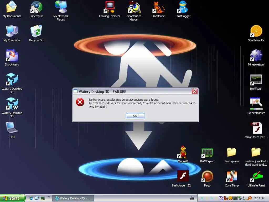Launch Internet Explorer from Quick Launch

(x=31, y=198)
